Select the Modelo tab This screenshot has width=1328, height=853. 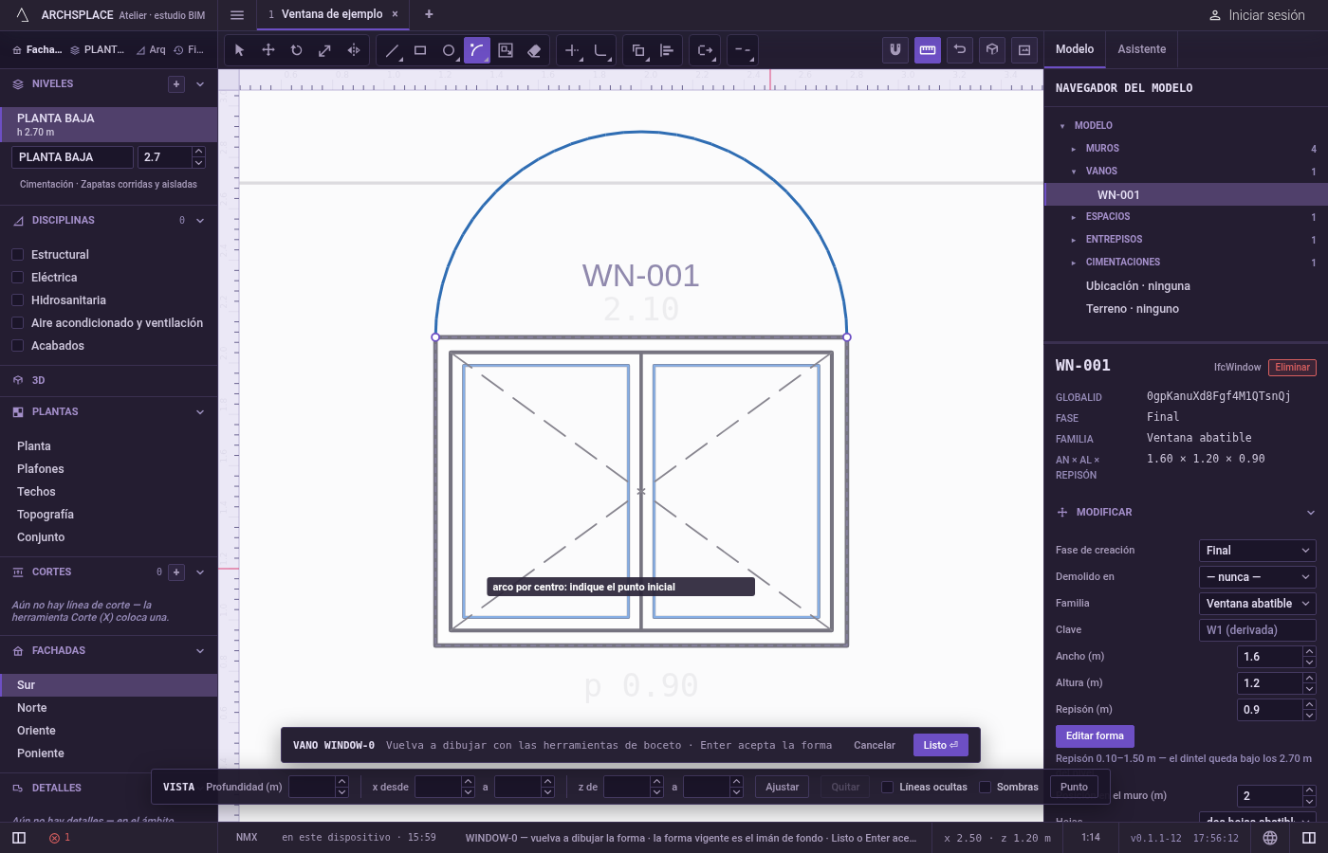click(x=1075, y=49)
